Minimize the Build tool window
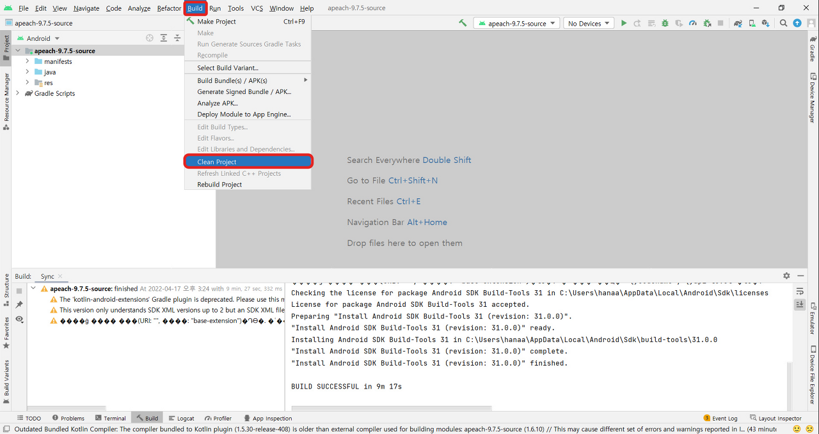The image size is (819, 434). pos(800,276)
